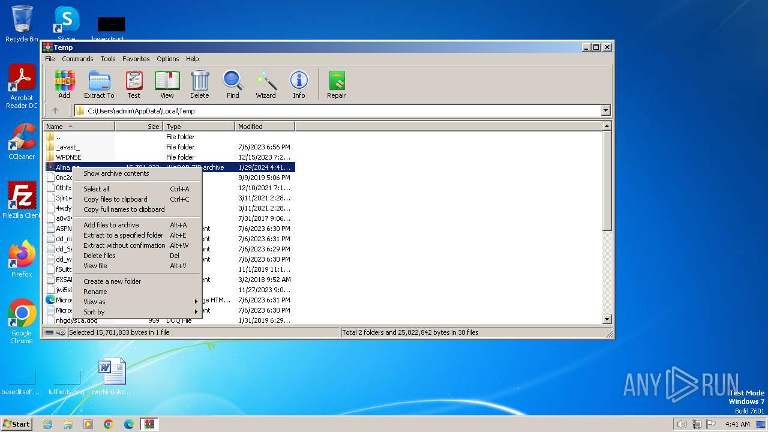The width and height of the screenshot is (768, 432).
Task: Sort by the Modified column header
Action: [265, 127]
